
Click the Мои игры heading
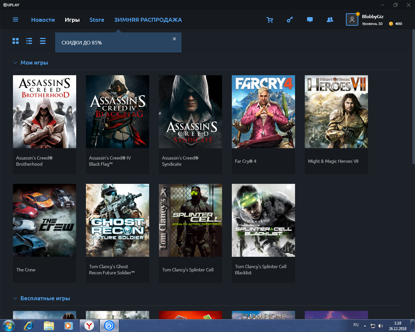tap(34, 63)
